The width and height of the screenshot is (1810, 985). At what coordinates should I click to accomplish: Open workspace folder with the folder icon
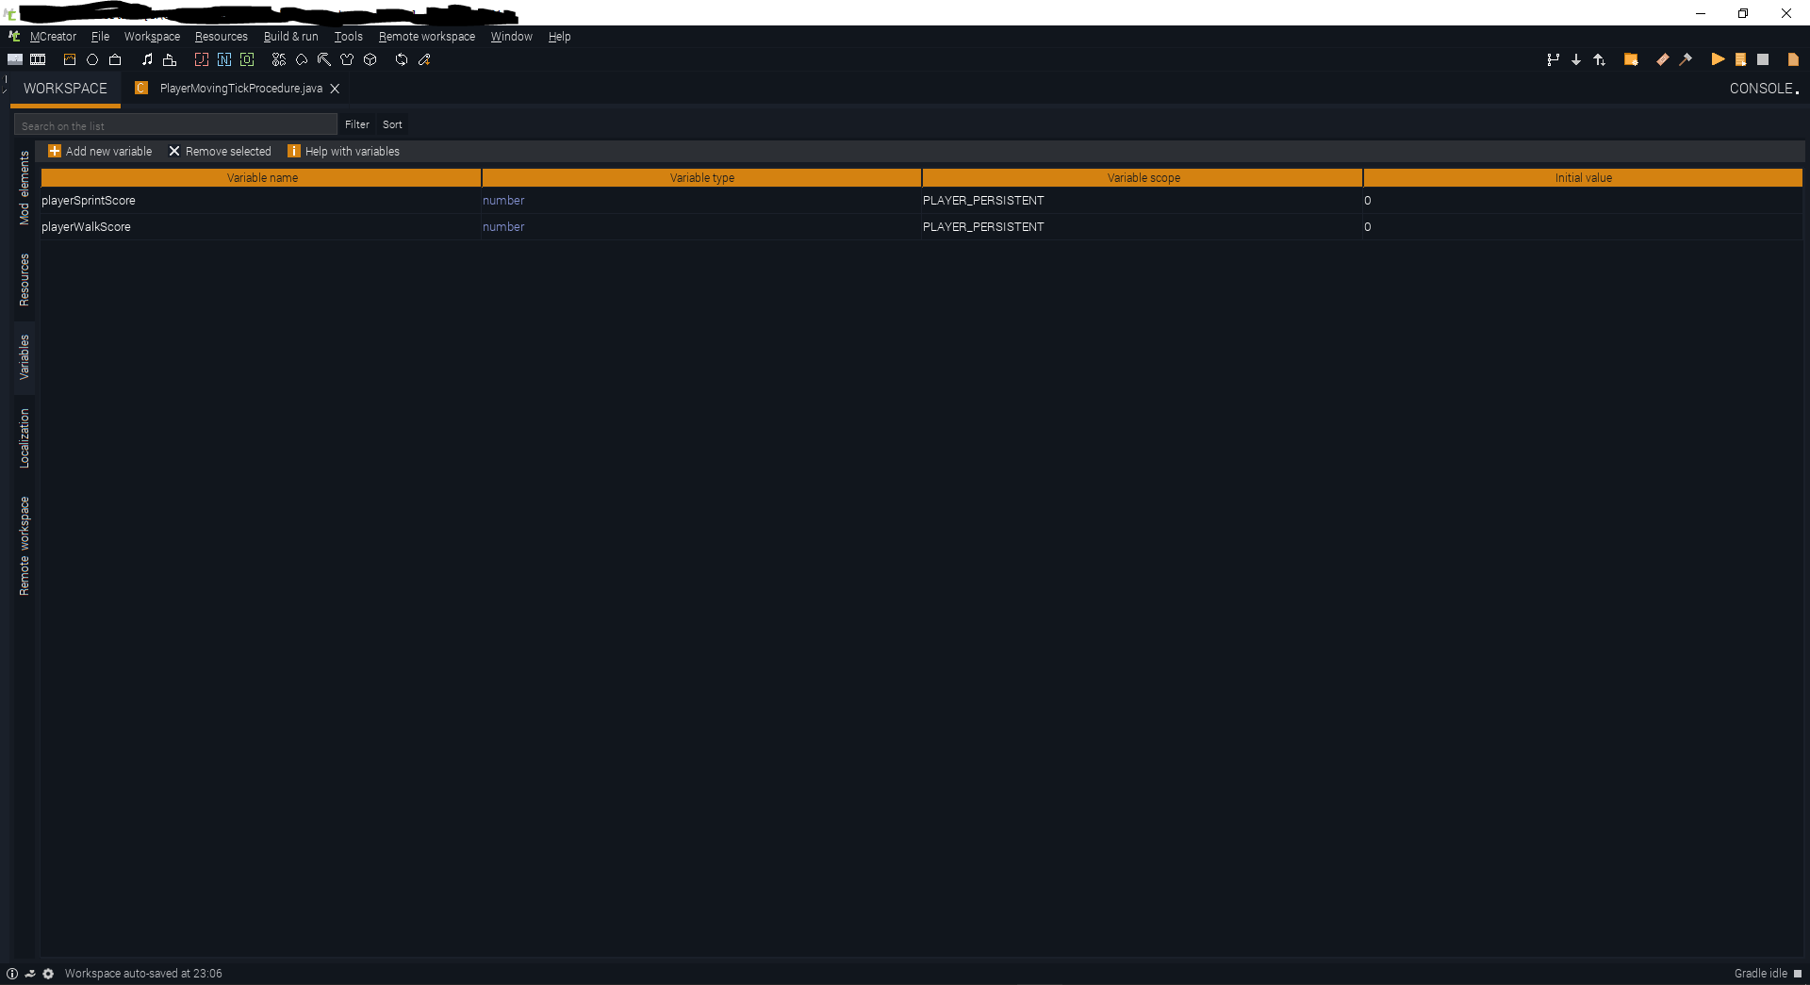pyautogui.click(x=1632, y=59)
